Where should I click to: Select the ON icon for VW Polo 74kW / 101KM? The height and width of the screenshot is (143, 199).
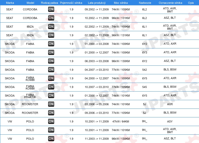pos(51,130)
